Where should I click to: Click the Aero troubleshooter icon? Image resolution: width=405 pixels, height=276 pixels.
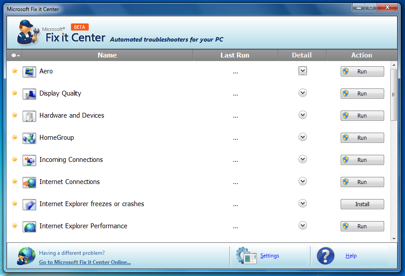tap(29, 72)
